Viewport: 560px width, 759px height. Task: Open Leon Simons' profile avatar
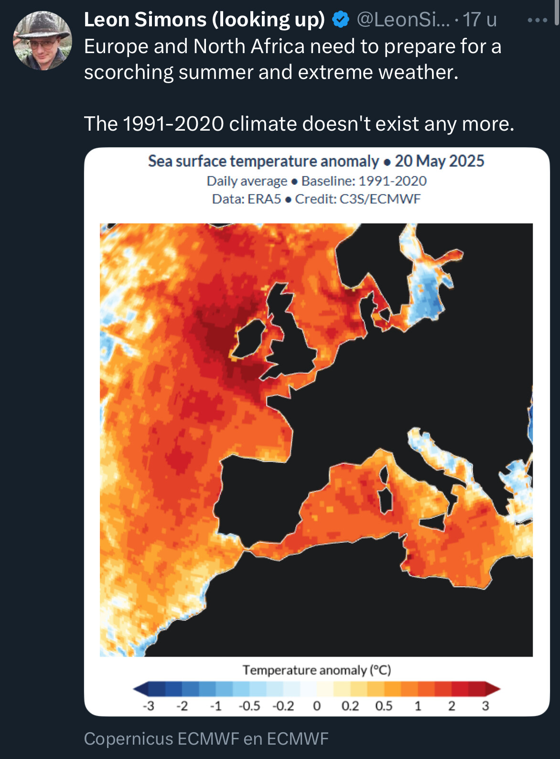point(43,41)
